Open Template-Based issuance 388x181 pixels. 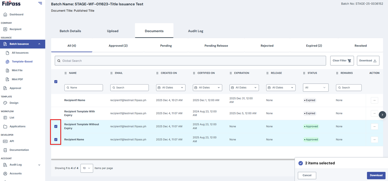22,62
